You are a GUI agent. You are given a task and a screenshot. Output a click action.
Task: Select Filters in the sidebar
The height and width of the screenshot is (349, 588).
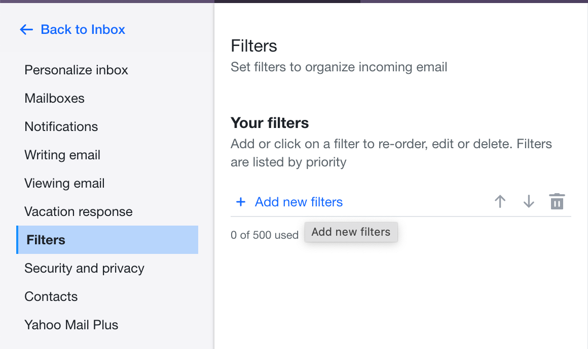pyautogui.click(x=45, y=240)
